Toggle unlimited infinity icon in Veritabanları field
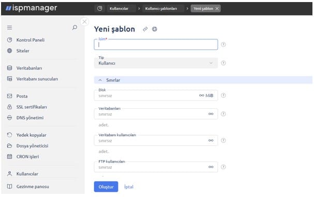 point(211,114)
